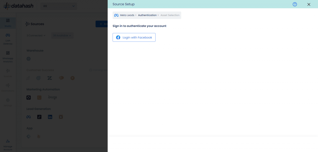Image resolution: width=318 pixels, height=152 pixels.
Task: Select the Braze source logo
Action: pos(52,97)
